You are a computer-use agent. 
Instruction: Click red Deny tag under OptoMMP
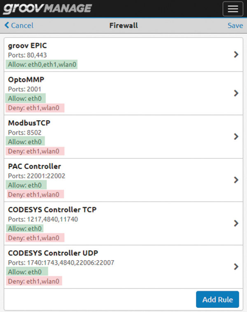pyautogui.click(x=35, y=108)
